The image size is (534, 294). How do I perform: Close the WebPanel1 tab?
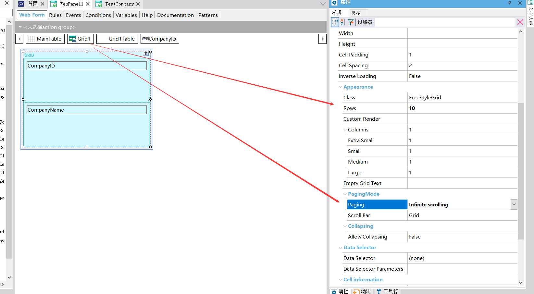pos(88,4)
